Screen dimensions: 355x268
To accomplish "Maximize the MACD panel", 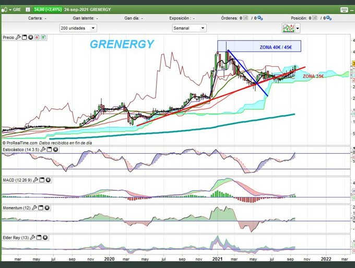I will (42, 180).
